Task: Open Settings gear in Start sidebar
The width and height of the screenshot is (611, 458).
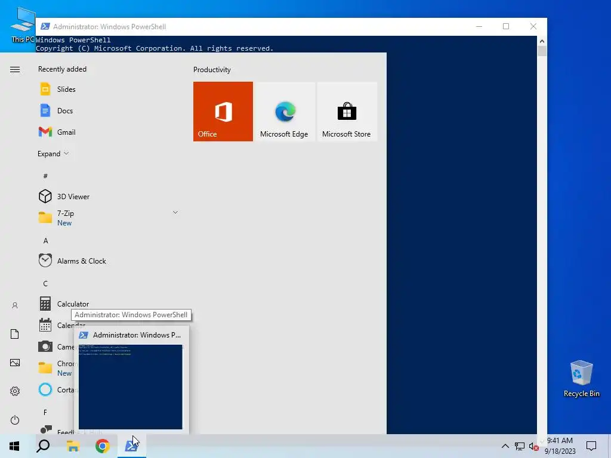Action: click(x=15, y=391)
